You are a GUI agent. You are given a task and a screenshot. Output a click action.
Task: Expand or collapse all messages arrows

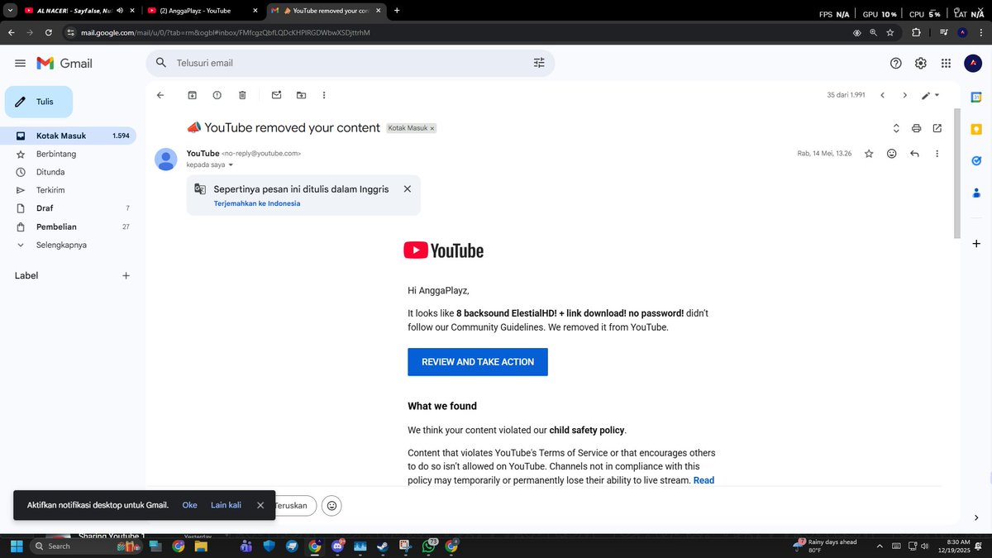tap(895, 128)
